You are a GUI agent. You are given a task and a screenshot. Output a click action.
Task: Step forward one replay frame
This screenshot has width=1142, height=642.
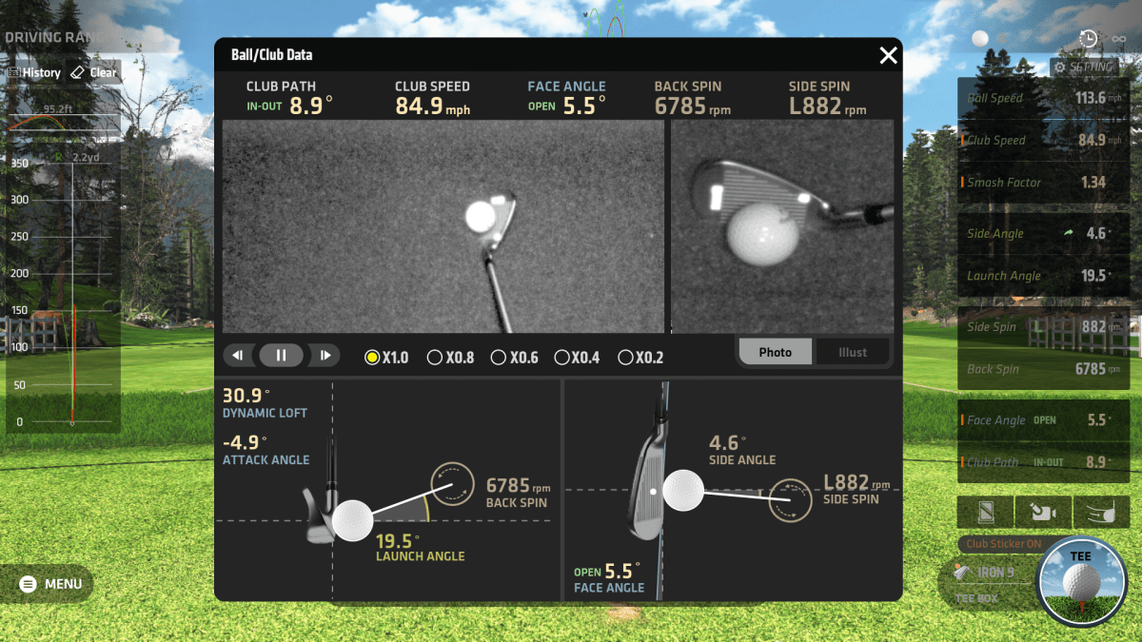325,355
